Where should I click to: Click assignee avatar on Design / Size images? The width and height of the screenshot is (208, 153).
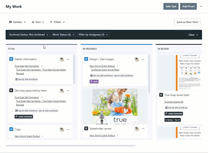137,60
